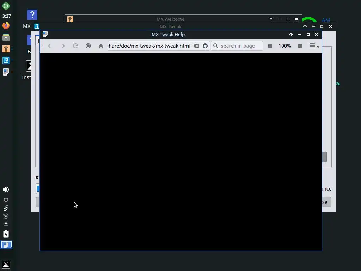Keep MX Tweak Help window on top arrow
361x271 pixels.
291,34
